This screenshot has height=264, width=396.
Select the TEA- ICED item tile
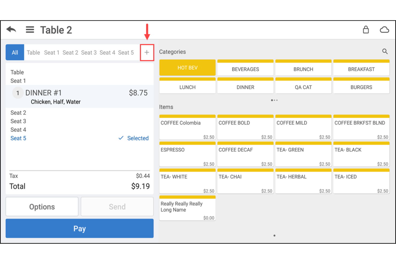point(361,181)
